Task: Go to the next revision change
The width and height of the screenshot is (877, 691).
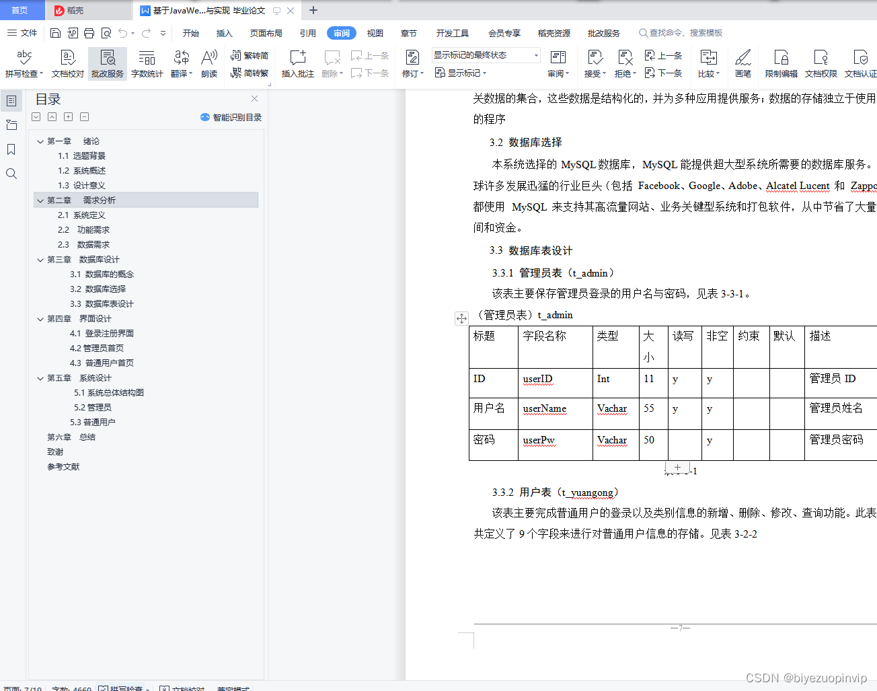Action: 663,73
